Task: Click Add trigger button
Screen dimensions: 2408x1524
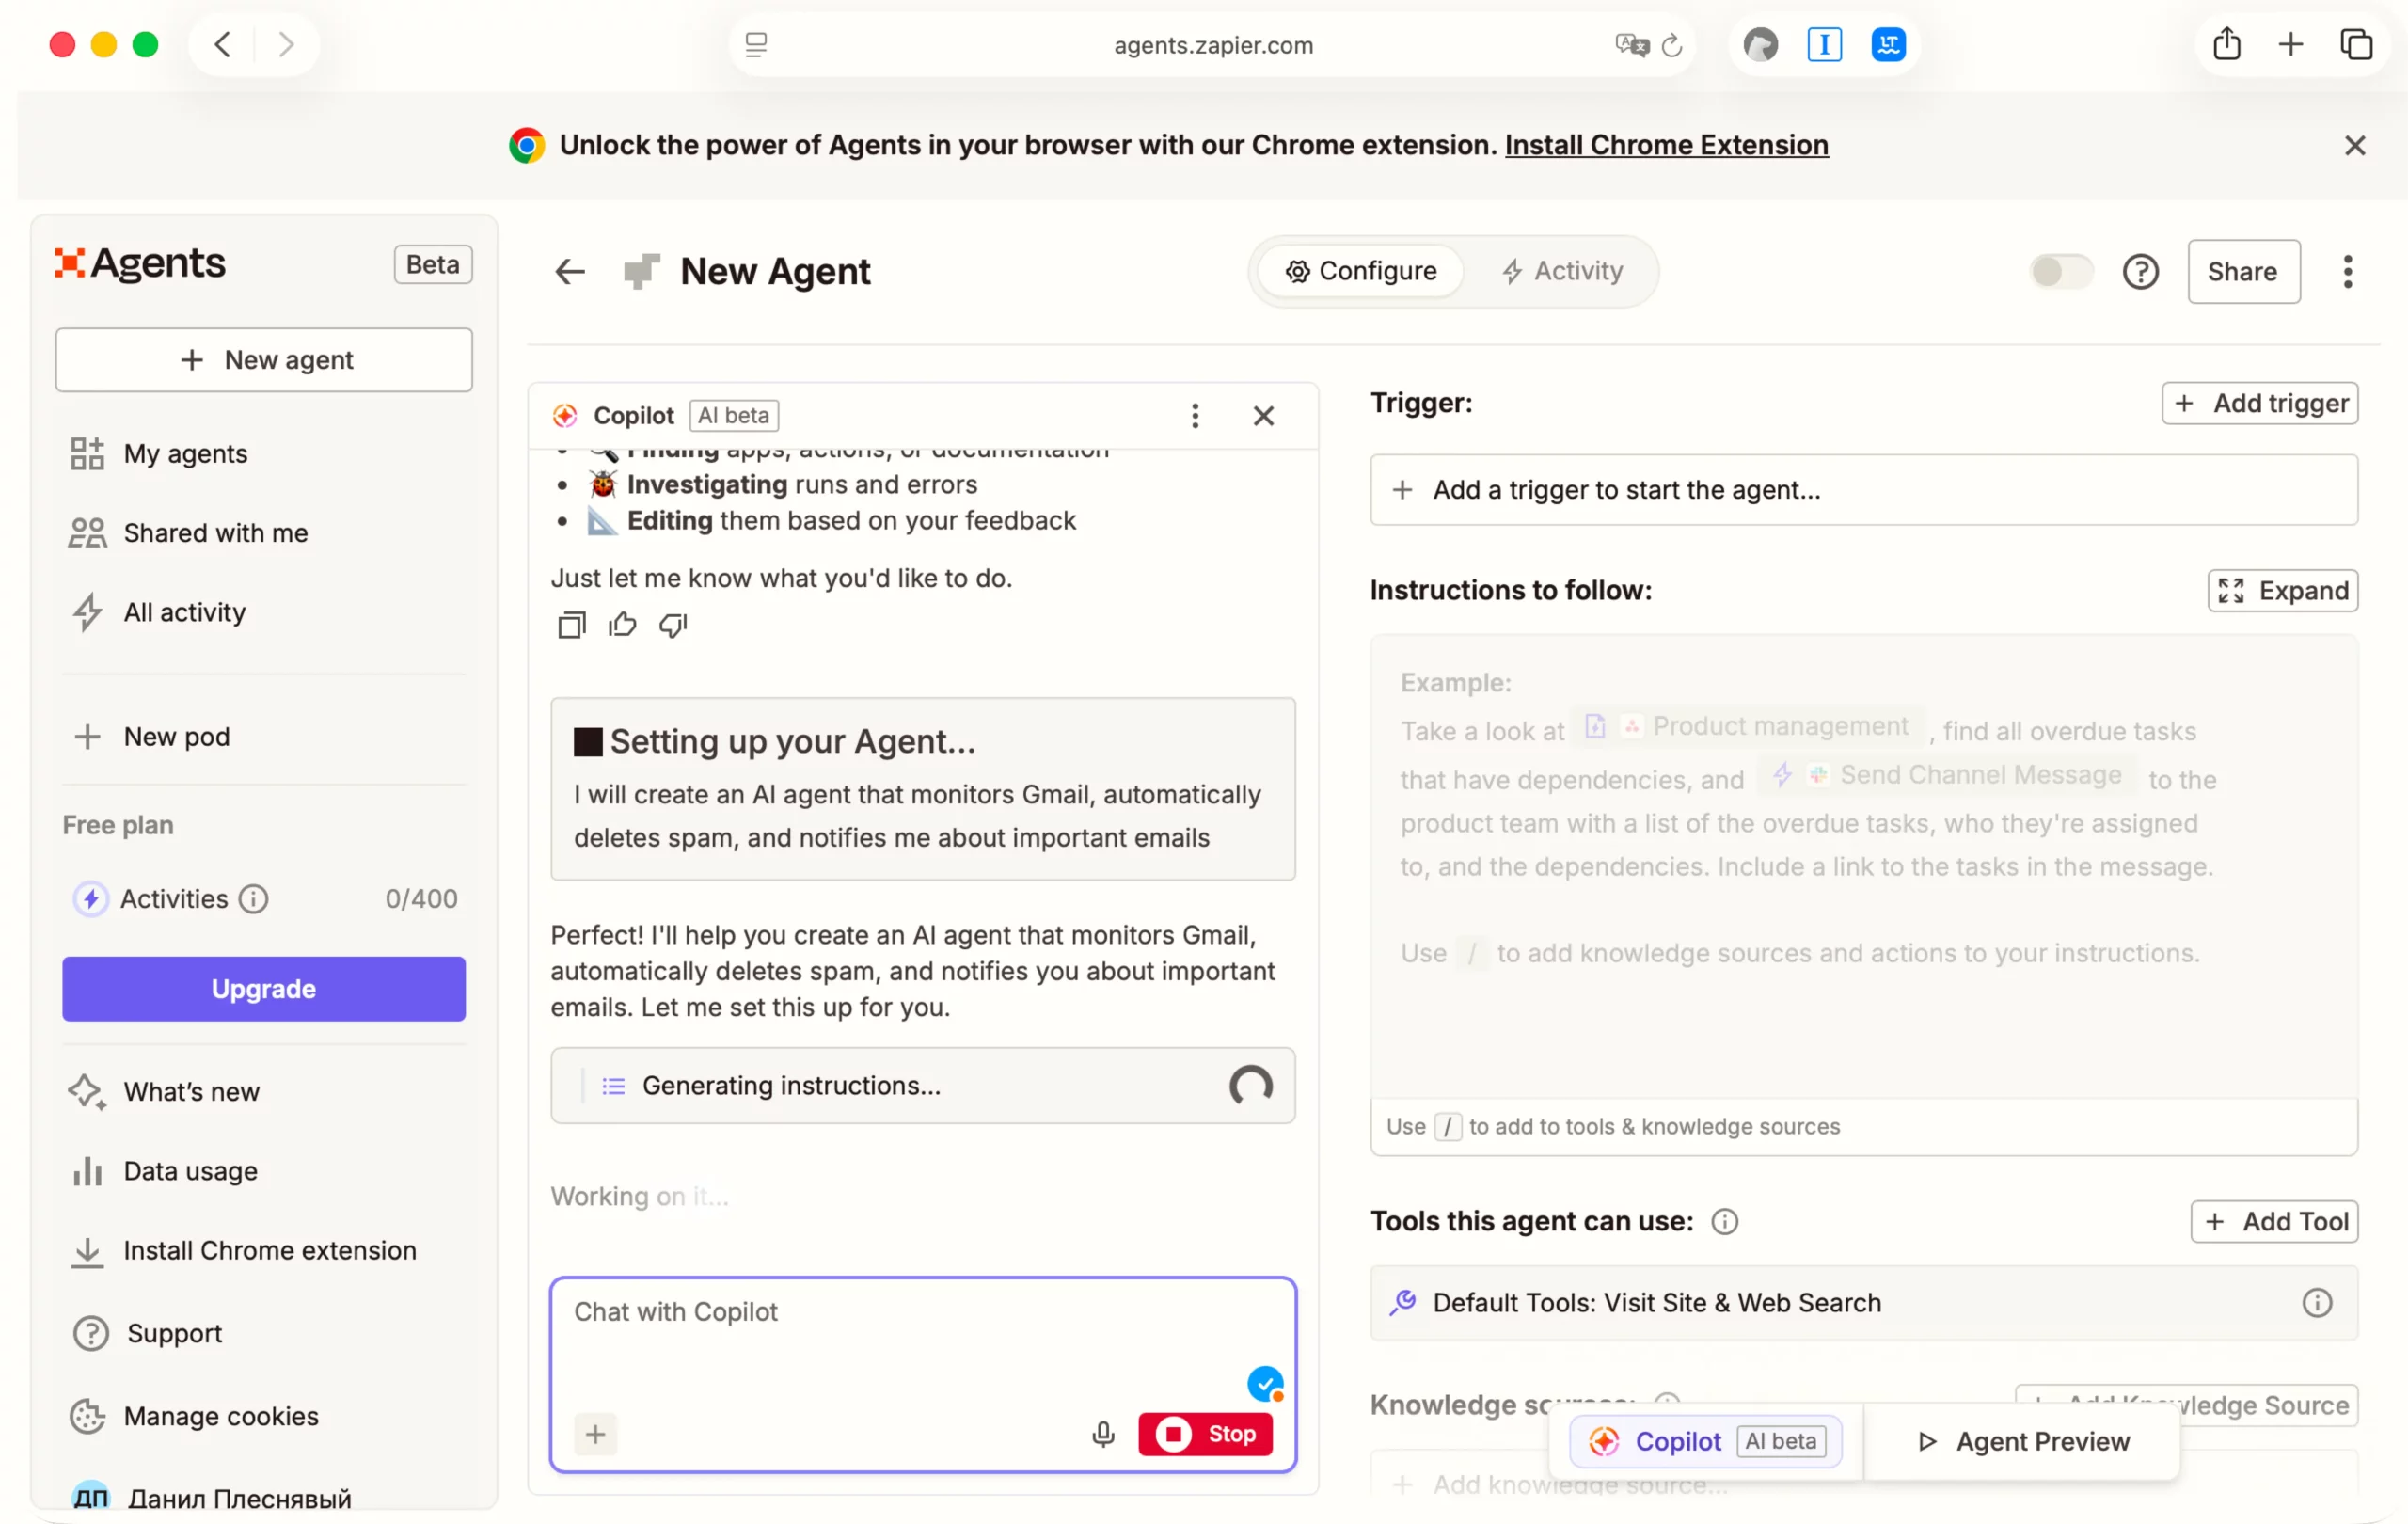Action: [x=2260, y=403]
